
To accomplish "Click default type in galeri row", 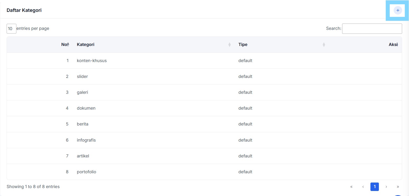I will point(245,92).
